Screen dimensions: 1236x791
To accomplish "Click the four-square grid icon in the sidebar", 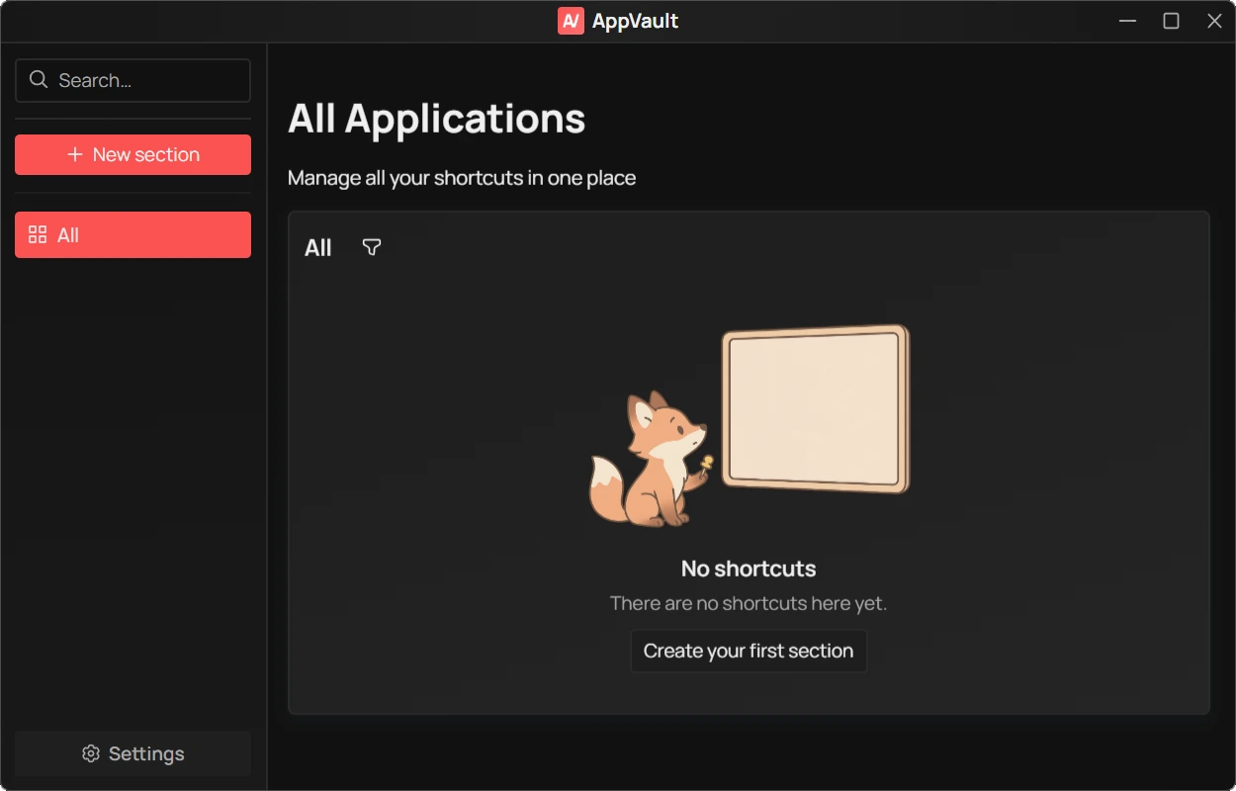I will tap(38, 234).
